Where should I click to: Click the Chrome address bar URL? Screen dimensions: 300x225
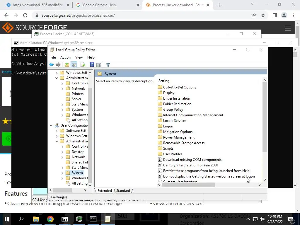(78, 15)
